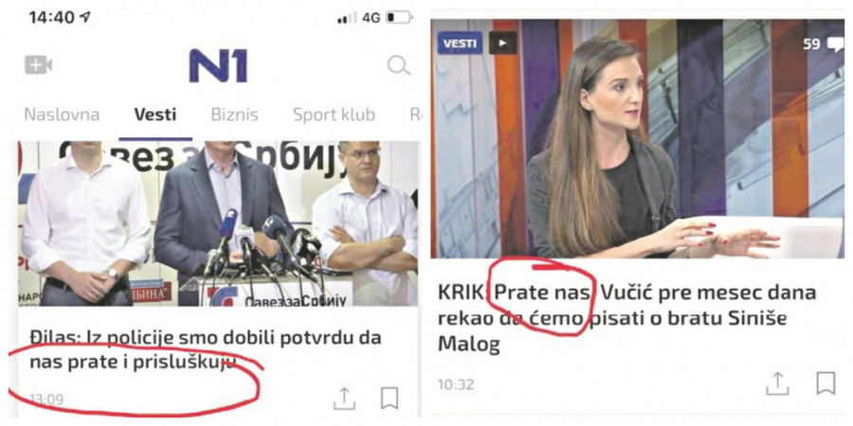Tap the partially visible tab after Sport klub
This screenshot has height=426, width=853.
click(416, 115)
